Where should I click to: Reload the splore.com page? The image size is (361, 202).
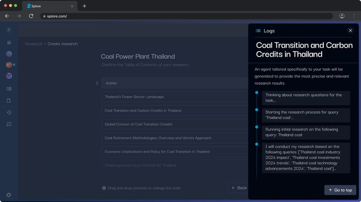point(31,16)
